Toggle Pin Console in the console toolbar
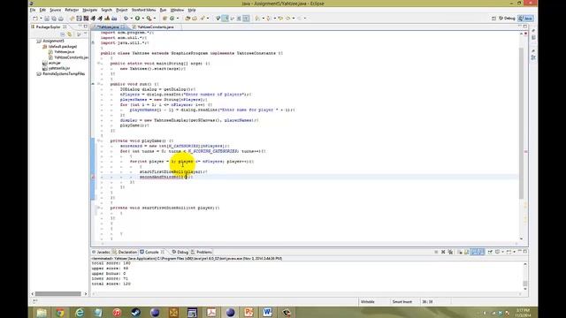 [490, 252]
